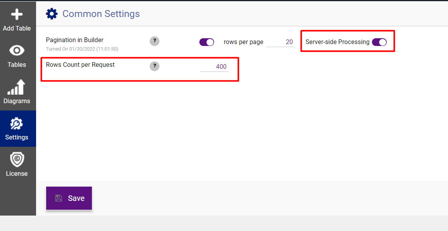This screenshot has height=231, width=448.
Task: Click the eye icon above Tables
Action: (17, 51)
